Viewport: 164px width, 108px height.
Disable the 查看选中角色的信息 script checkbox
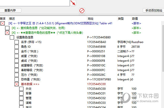(7, 33)
